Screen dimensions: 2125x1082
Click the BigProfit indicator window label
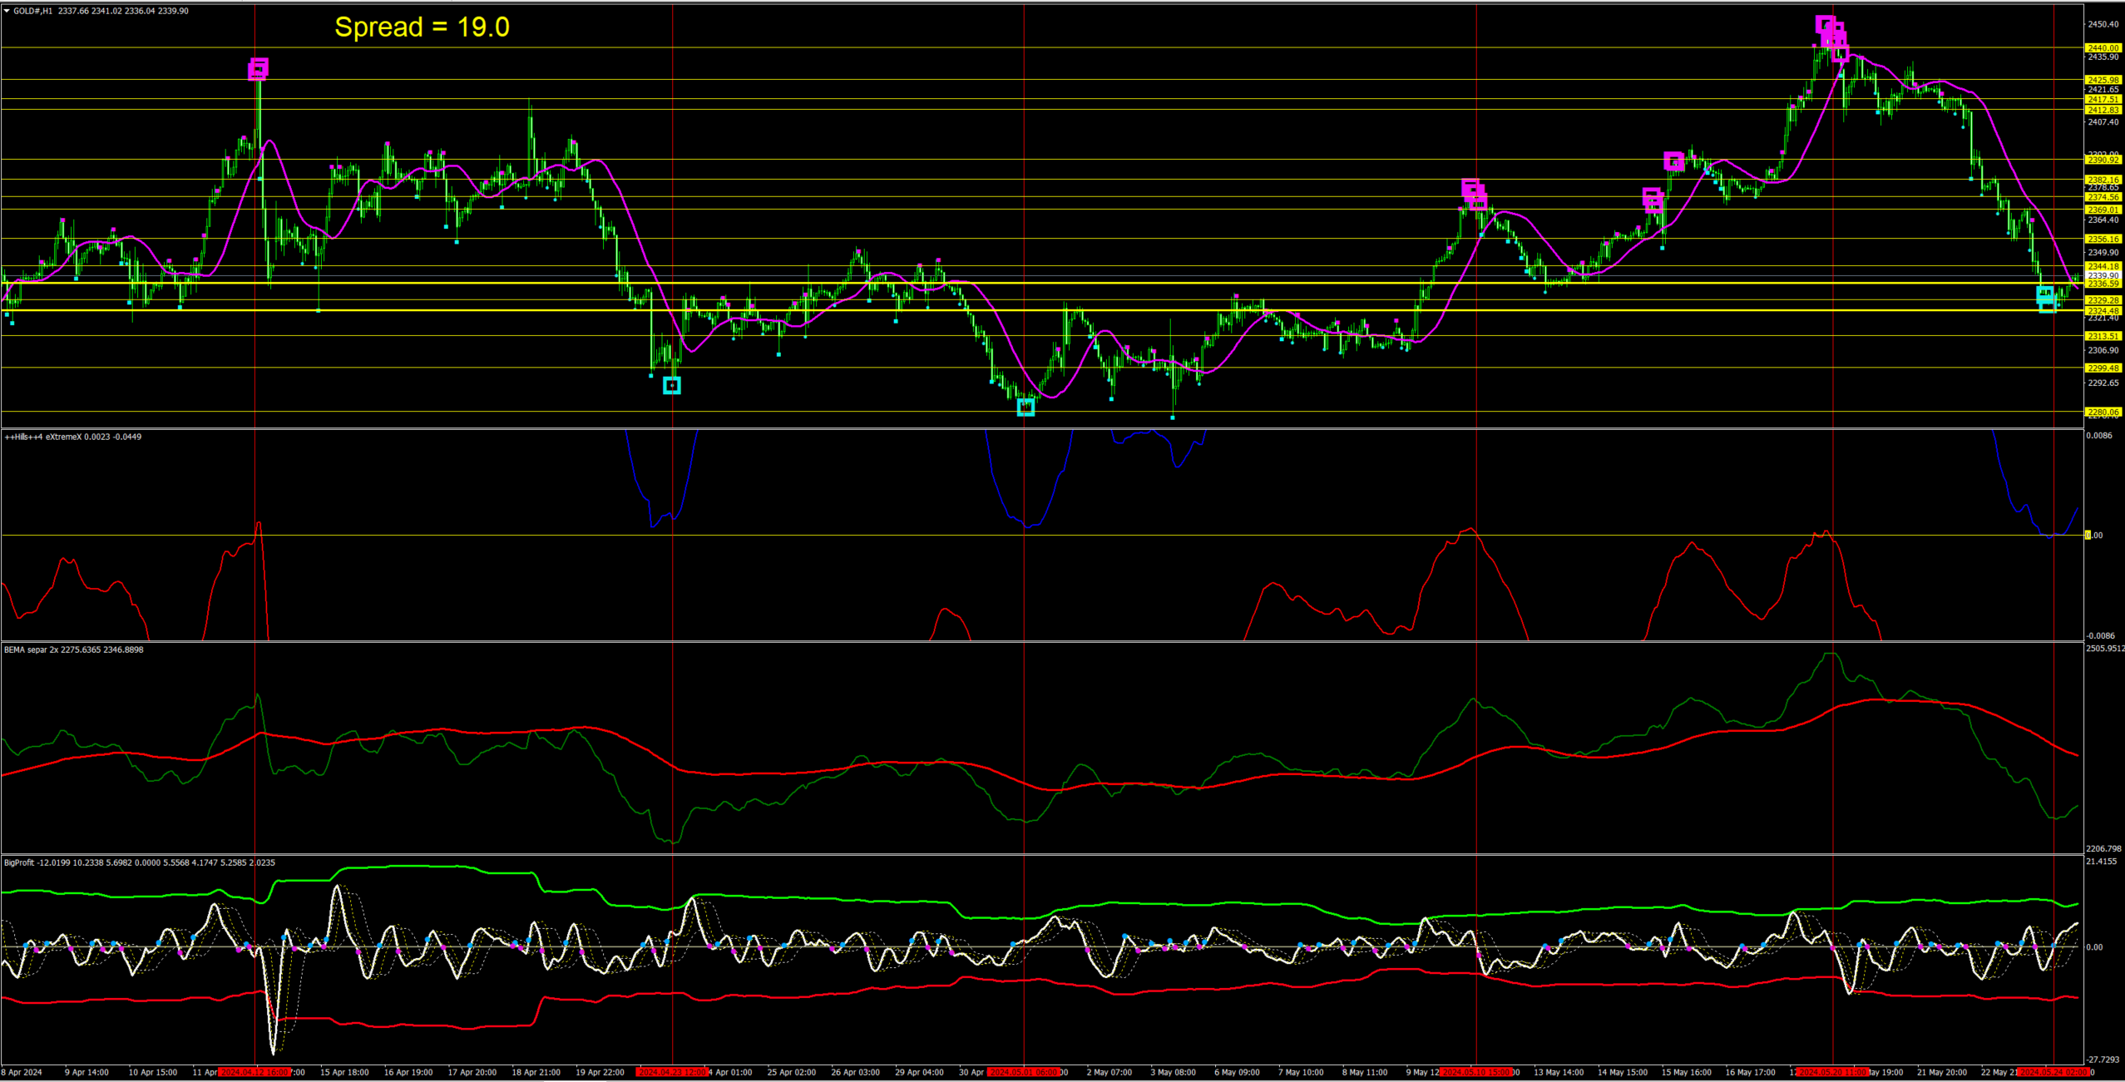pyautogui.click(x=19, y=862)
